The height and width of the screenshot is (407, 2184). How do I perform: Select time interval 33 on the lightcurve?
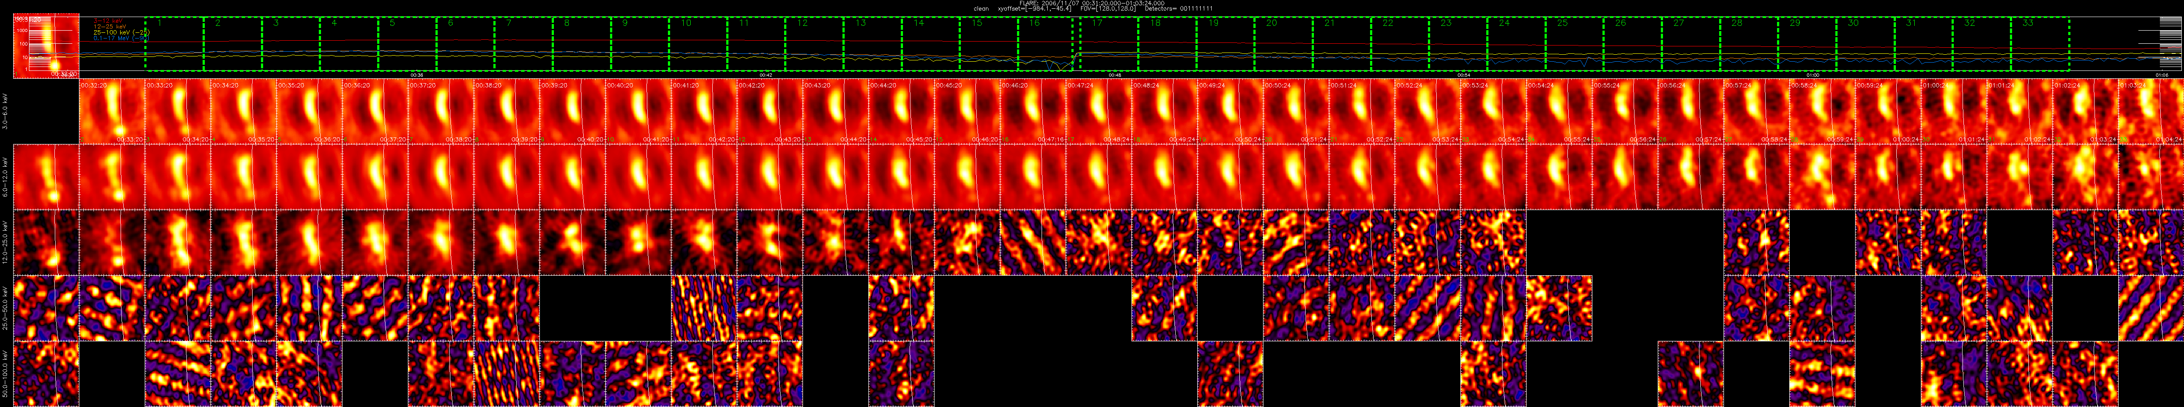click(x=2041, y=44)
